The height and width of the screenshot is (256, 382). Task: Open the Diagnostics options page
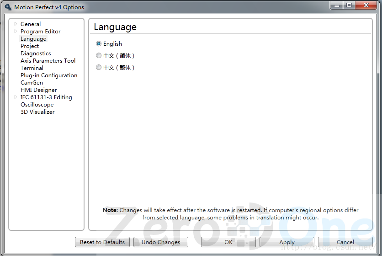(x=36, y=53)
